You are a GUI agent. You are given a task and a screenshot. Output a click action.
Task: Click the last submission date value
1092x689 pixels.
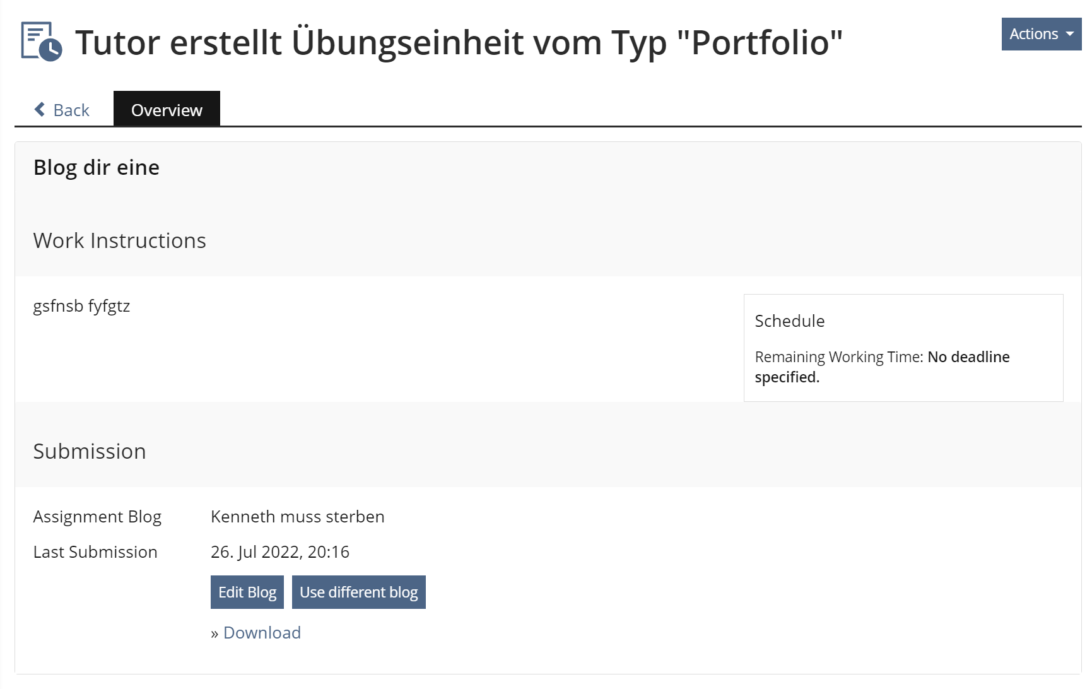point(279,552)
